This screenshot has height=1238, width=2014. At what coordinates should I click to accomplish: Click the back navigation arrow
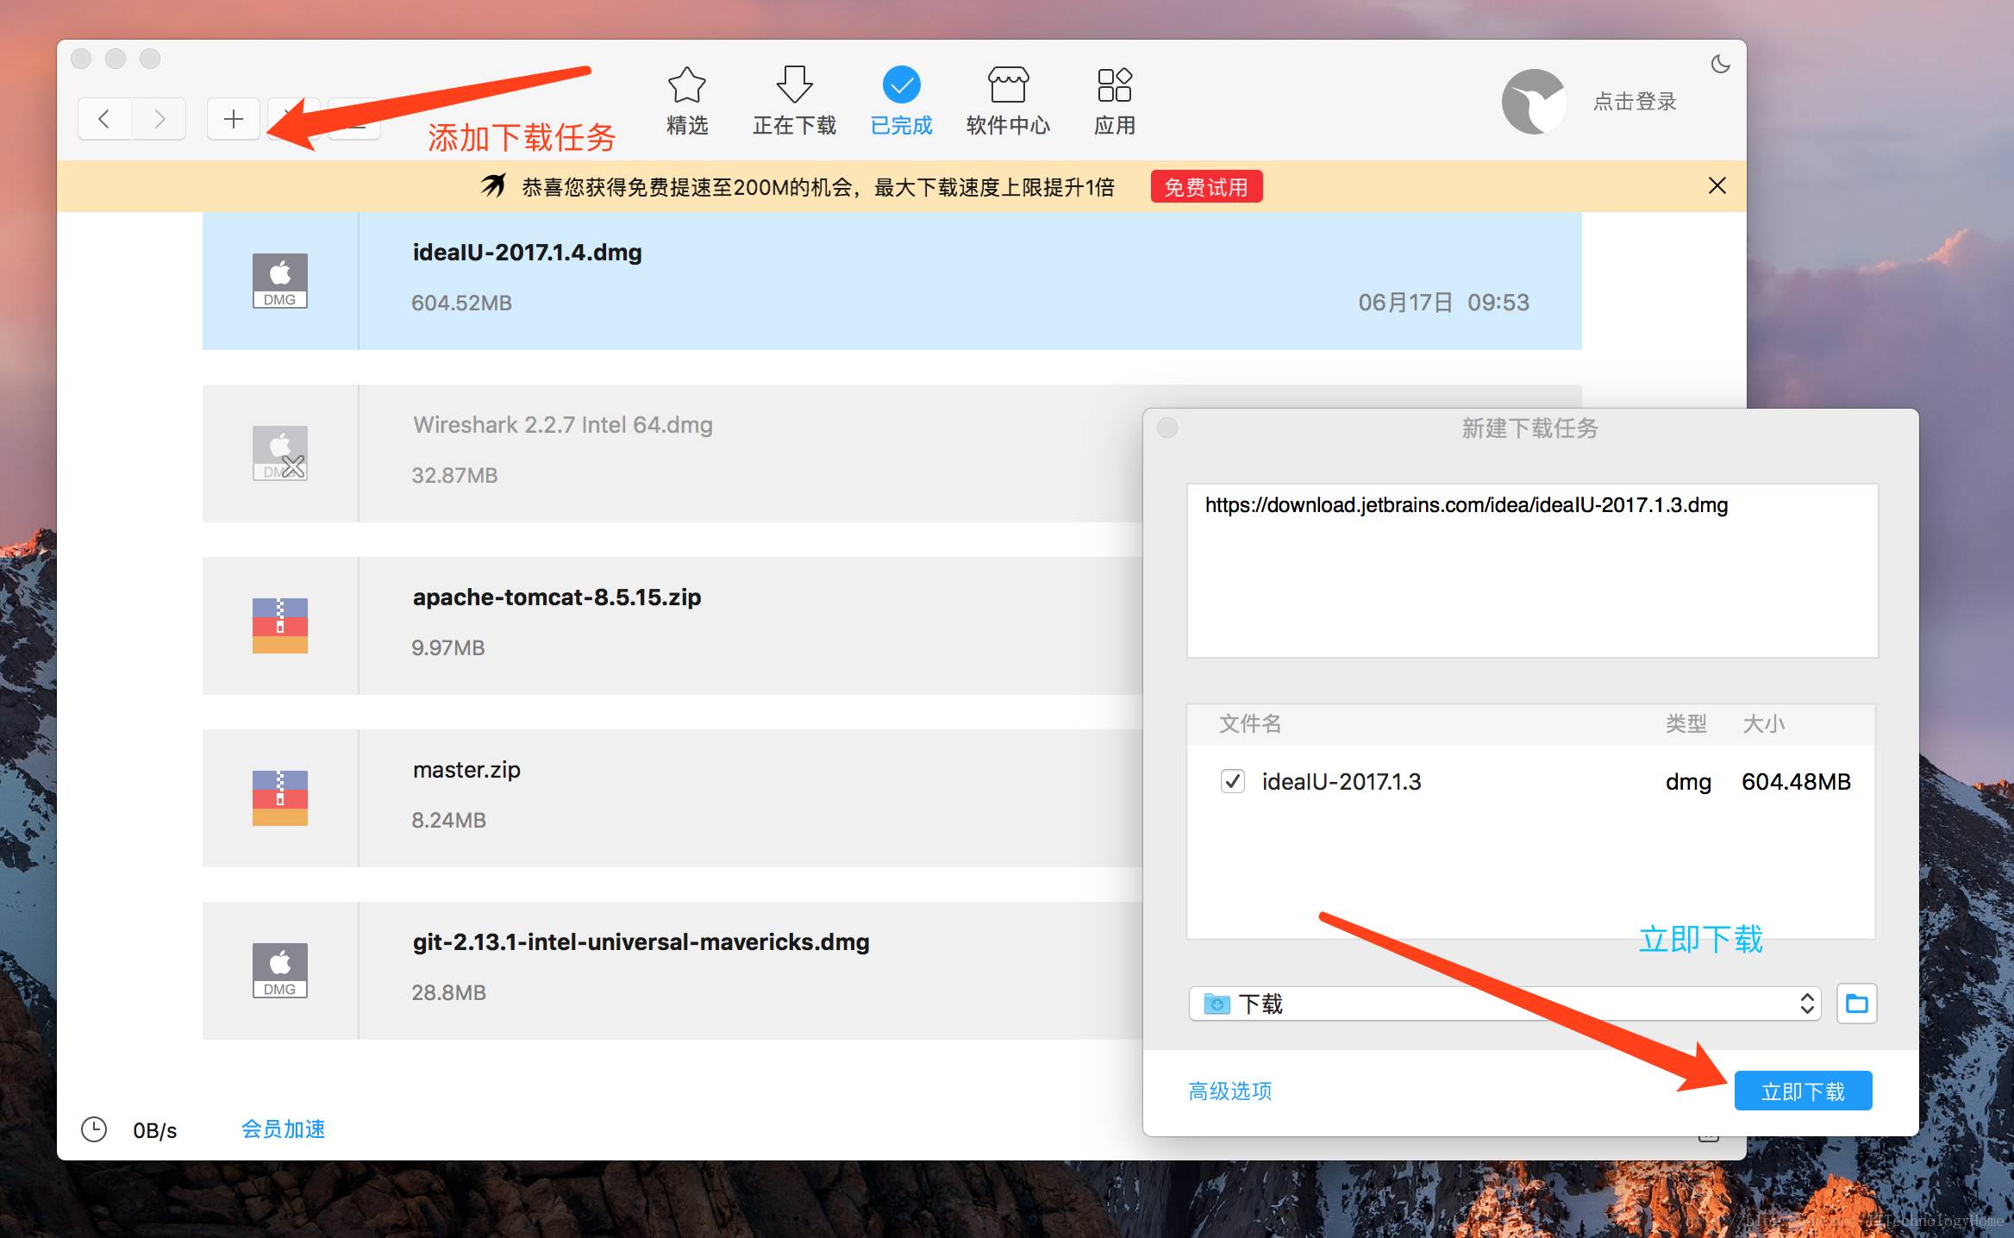(x=102, y=119)
